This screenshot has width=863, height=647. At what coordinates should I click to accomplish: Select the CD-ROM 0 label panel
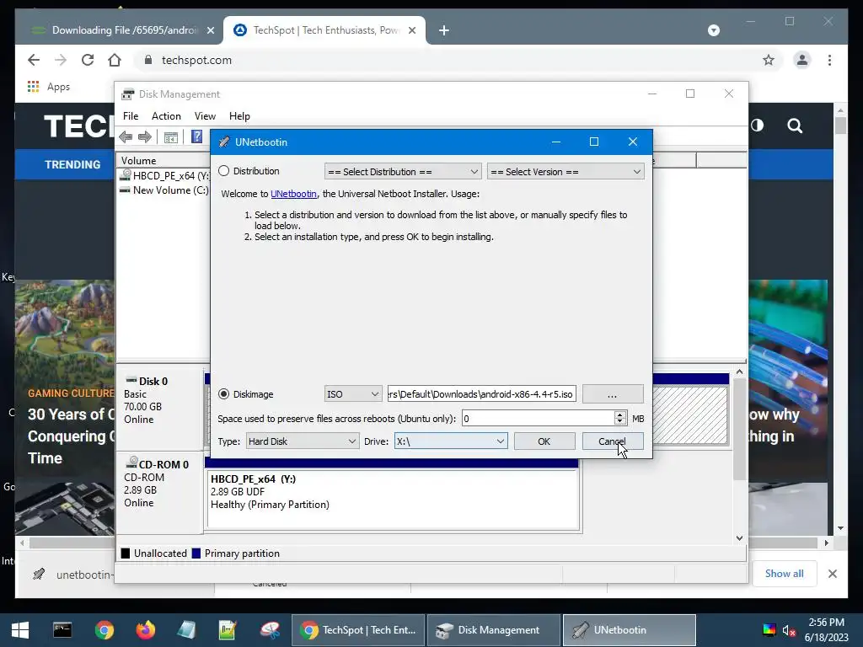pos(159,492)
